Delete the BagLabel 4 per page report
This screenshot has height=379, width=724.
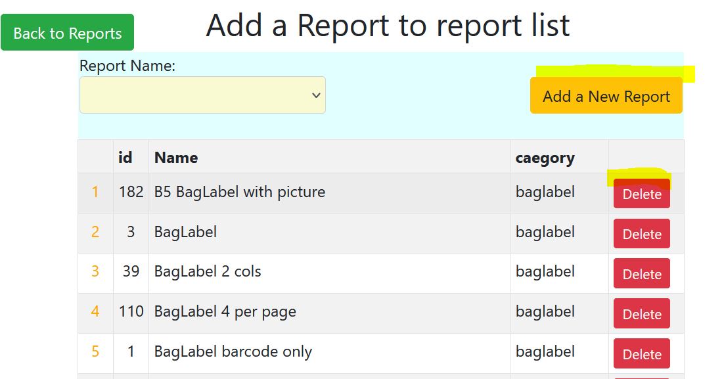pos(641,314)
